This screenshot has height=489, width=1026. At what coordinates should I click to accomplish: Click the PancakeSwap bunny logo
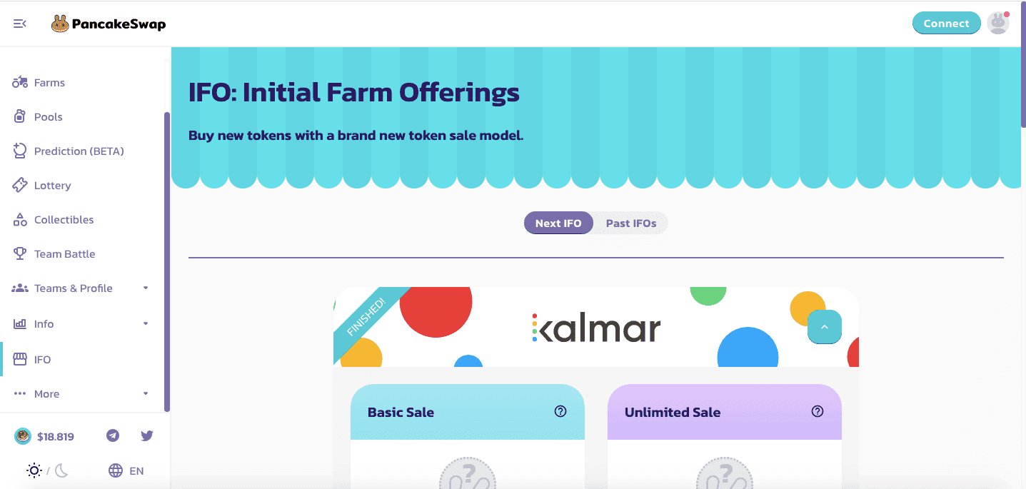(60, 24)
